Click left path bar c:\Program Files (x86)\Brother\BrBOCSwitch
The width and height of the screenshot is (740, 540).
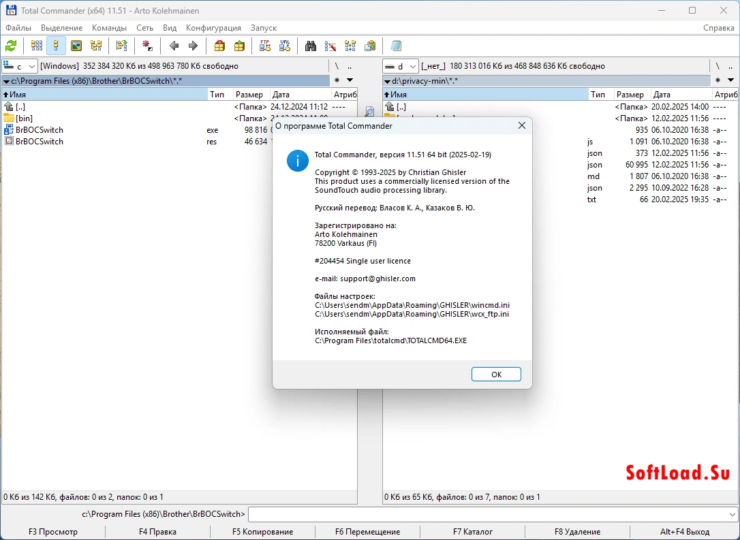[166, 80]
